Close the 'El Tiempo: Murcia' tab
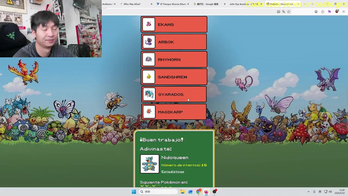The image size is (348, 196). pyautogui.click(x=188, y=4)
